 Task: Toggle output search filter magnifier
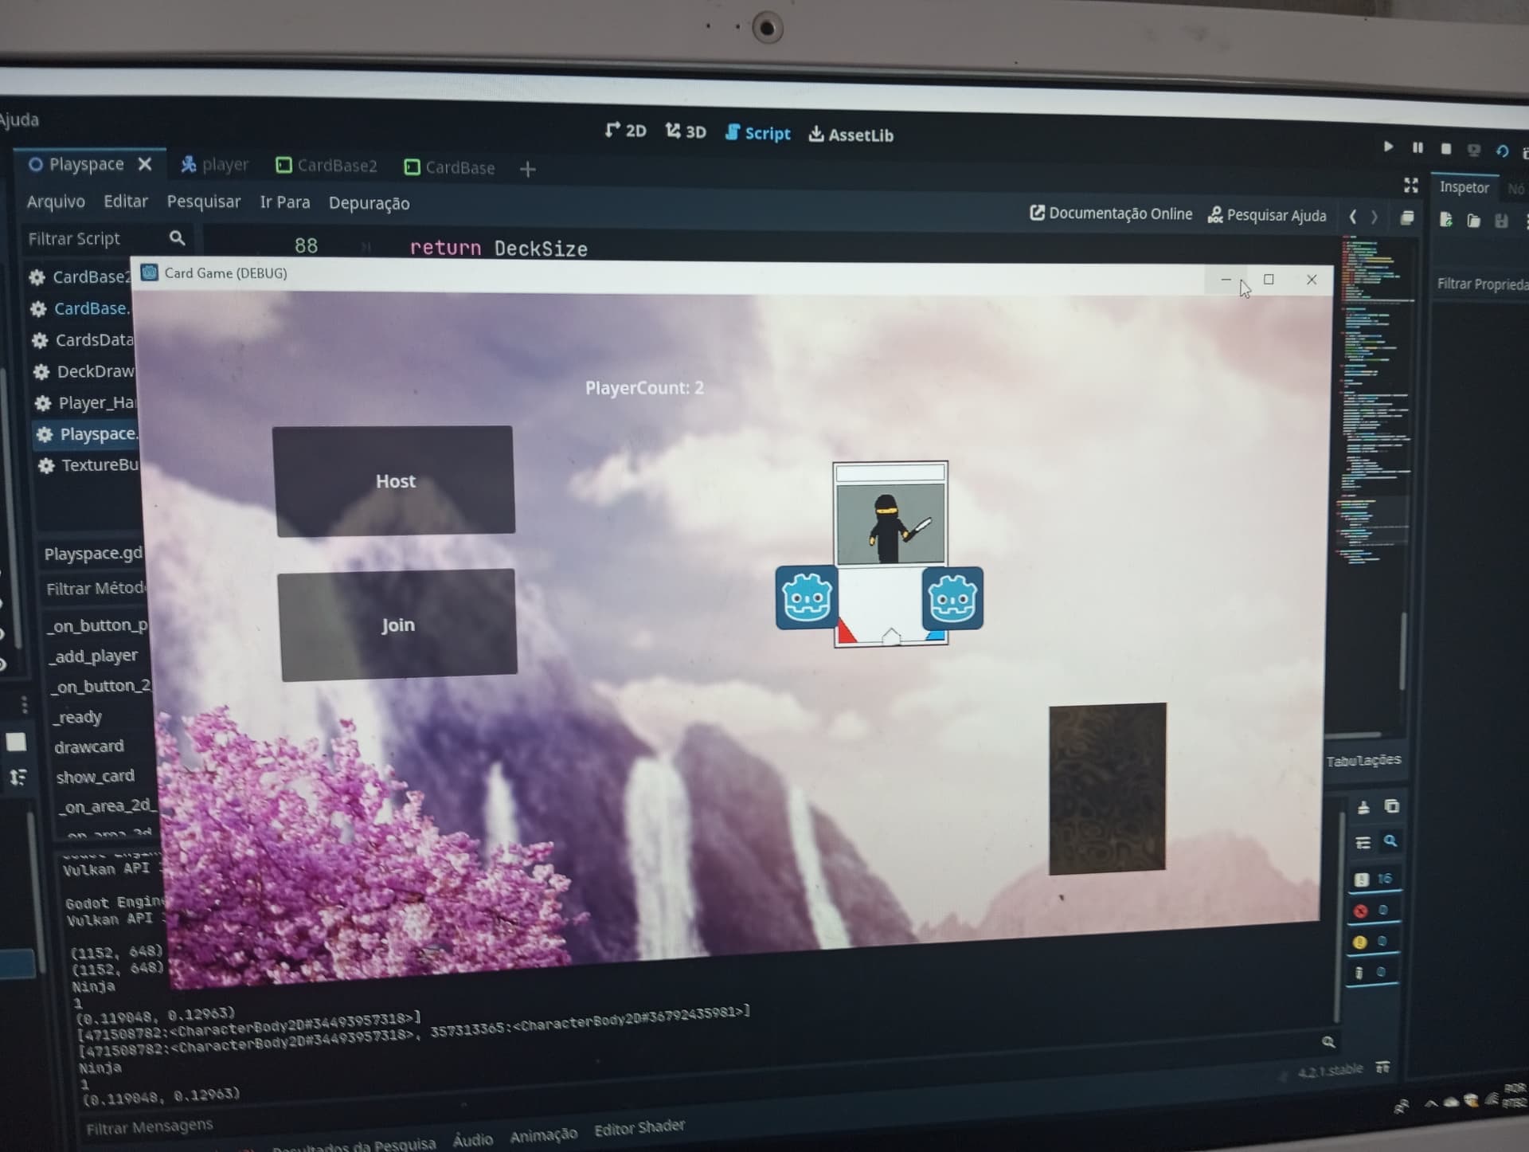[1390, 841]
